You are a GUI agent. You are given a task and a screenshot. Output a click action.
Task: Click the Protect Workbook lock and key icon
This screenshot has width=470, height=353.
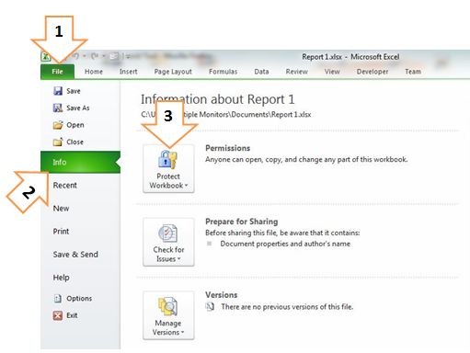click(x=167, y=159)
